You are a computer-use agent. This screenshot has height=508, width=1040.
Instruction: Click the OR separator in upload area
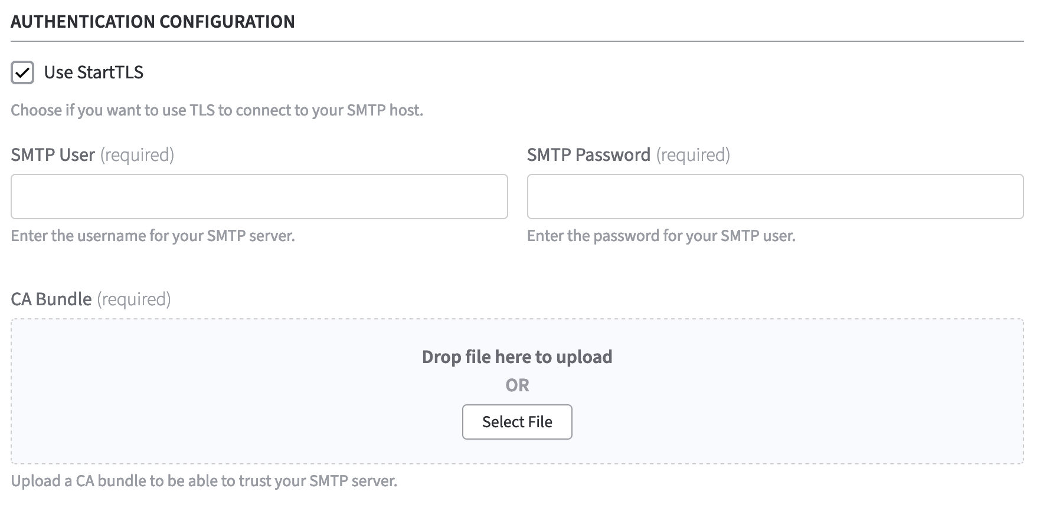pos(517,385)
